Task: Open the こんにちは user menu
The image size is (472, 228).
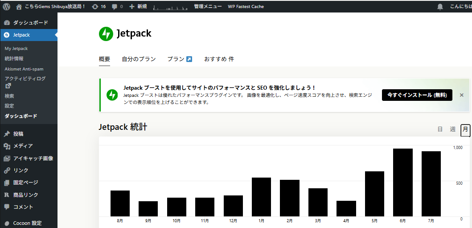Action: coord(461,6)
